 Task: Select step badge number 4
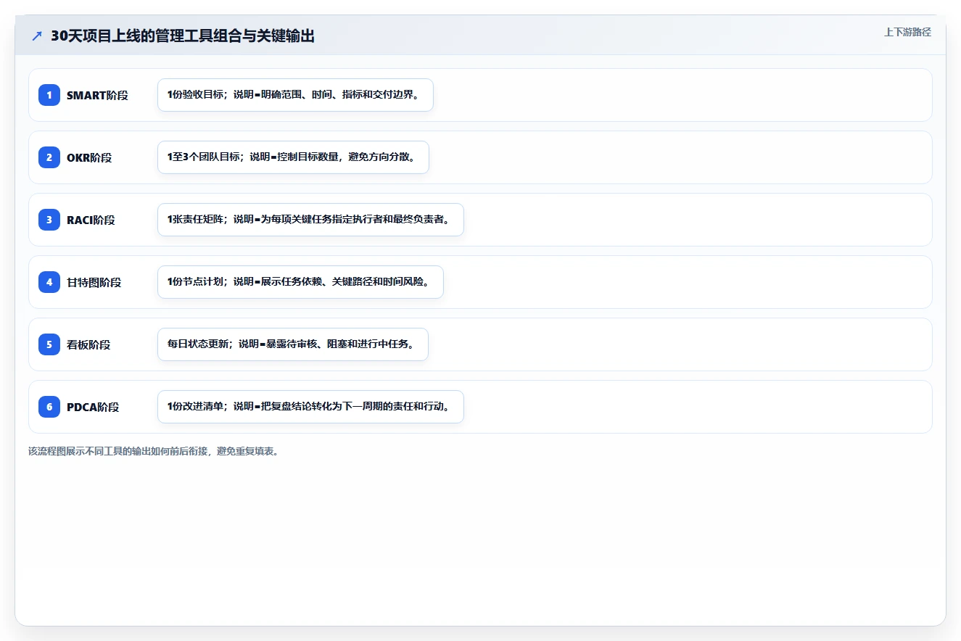tap(49, 282)
